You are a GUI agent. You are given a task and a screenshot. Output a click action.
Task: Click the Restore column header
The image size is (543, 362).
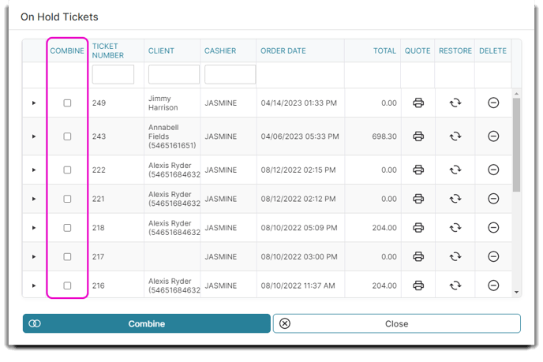(x=455, y=51)
